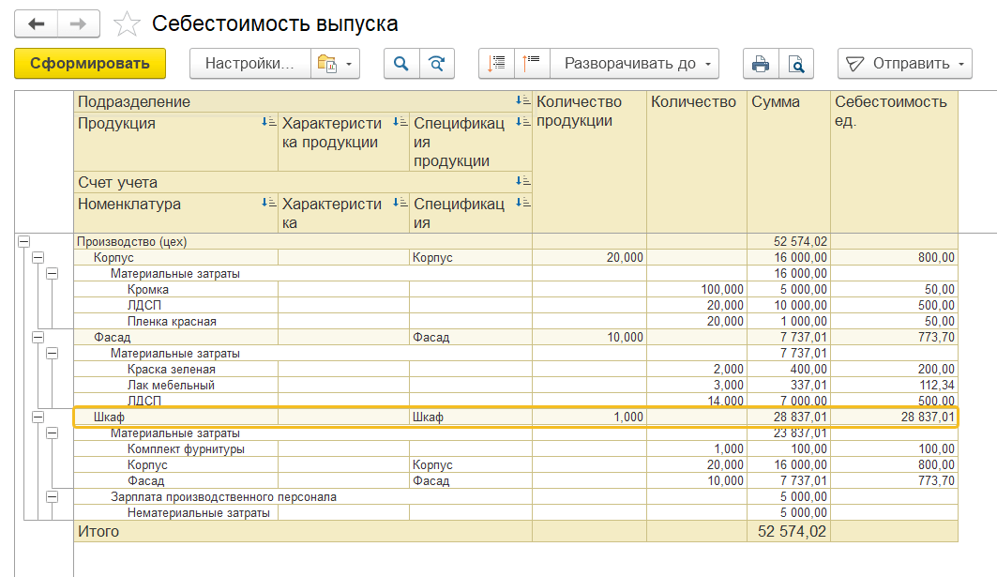Viewport: 997px width, 577px height.
Task: Click the sort icon in Подразделение header
Action: (522, 101)
